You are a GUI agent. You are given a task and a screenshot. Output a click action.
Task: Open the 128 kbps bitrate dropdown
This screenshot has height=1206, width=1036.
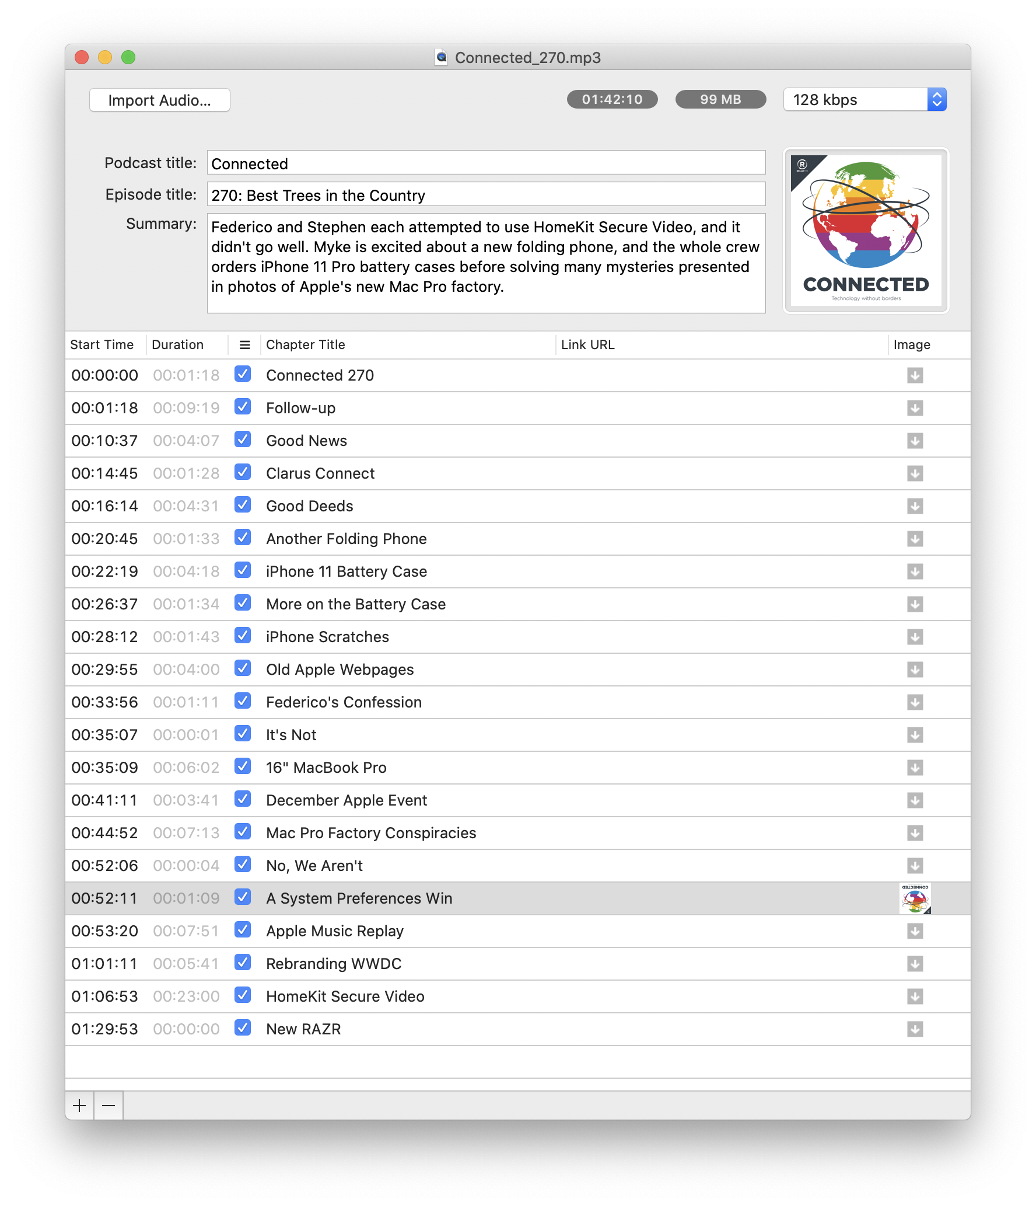(864, 100)
